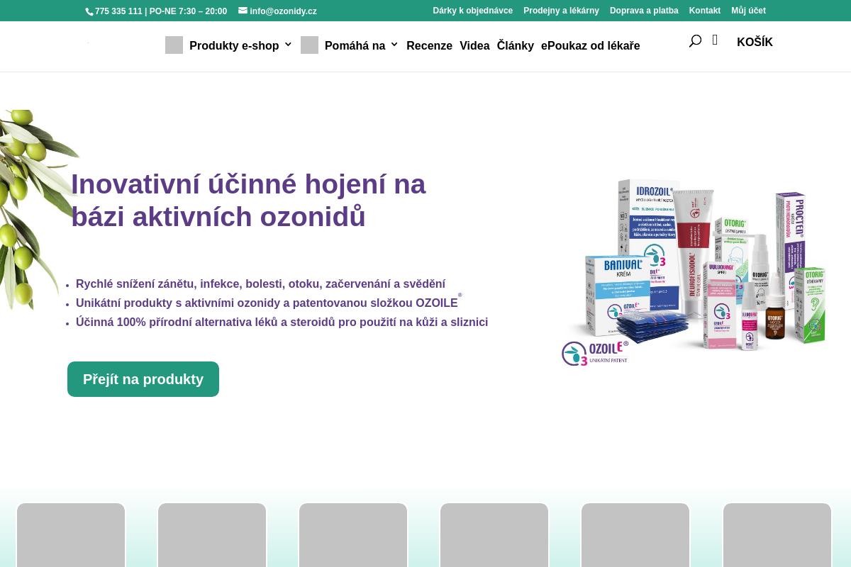Open the Videa menu item

[474, 45]
